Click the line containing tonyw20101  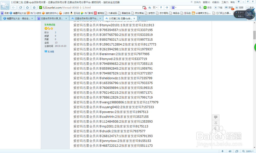click(x=114, y=25)
